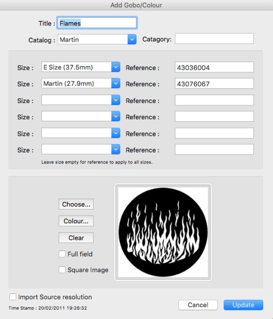Click the Reference field with 43076067
273x319 pixels.
(x=214, y=83)
